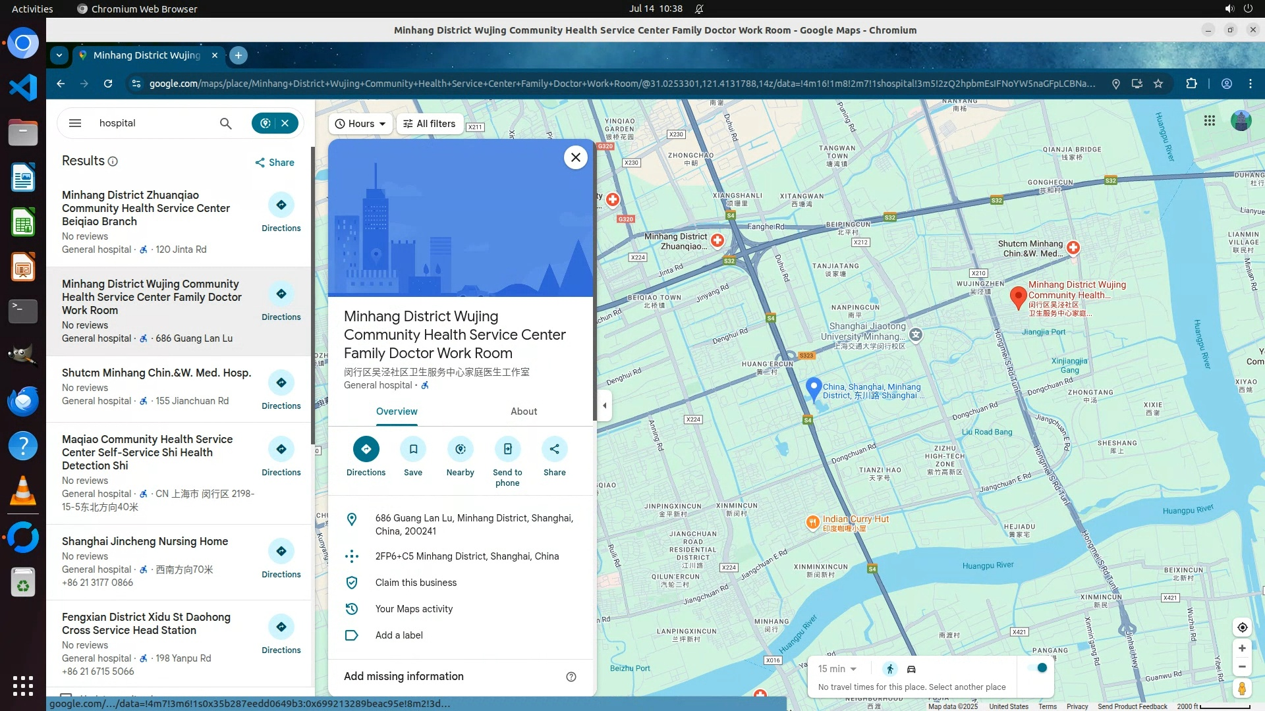The image size is (1265, 711).
Task: Open the Hours filter dropdown
Action: (360, 124)
